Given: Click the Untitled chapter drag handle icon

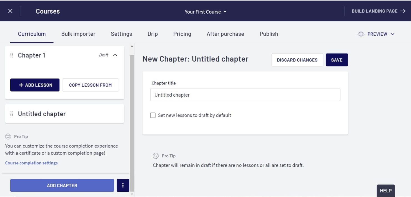Looking at the screenshot, I should click(12, 114).
